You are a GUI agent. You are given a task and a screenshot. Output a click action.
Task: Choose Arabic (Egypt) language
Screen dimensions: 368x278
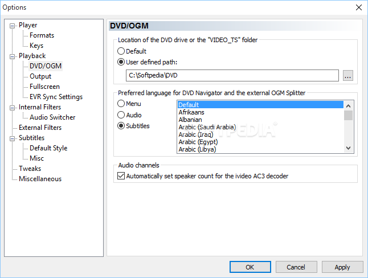coord(260,142)
